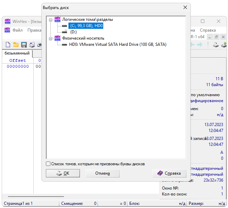The image size is (228, 208).
Task: Minimize the inner document window
Action: coord(210,37)
